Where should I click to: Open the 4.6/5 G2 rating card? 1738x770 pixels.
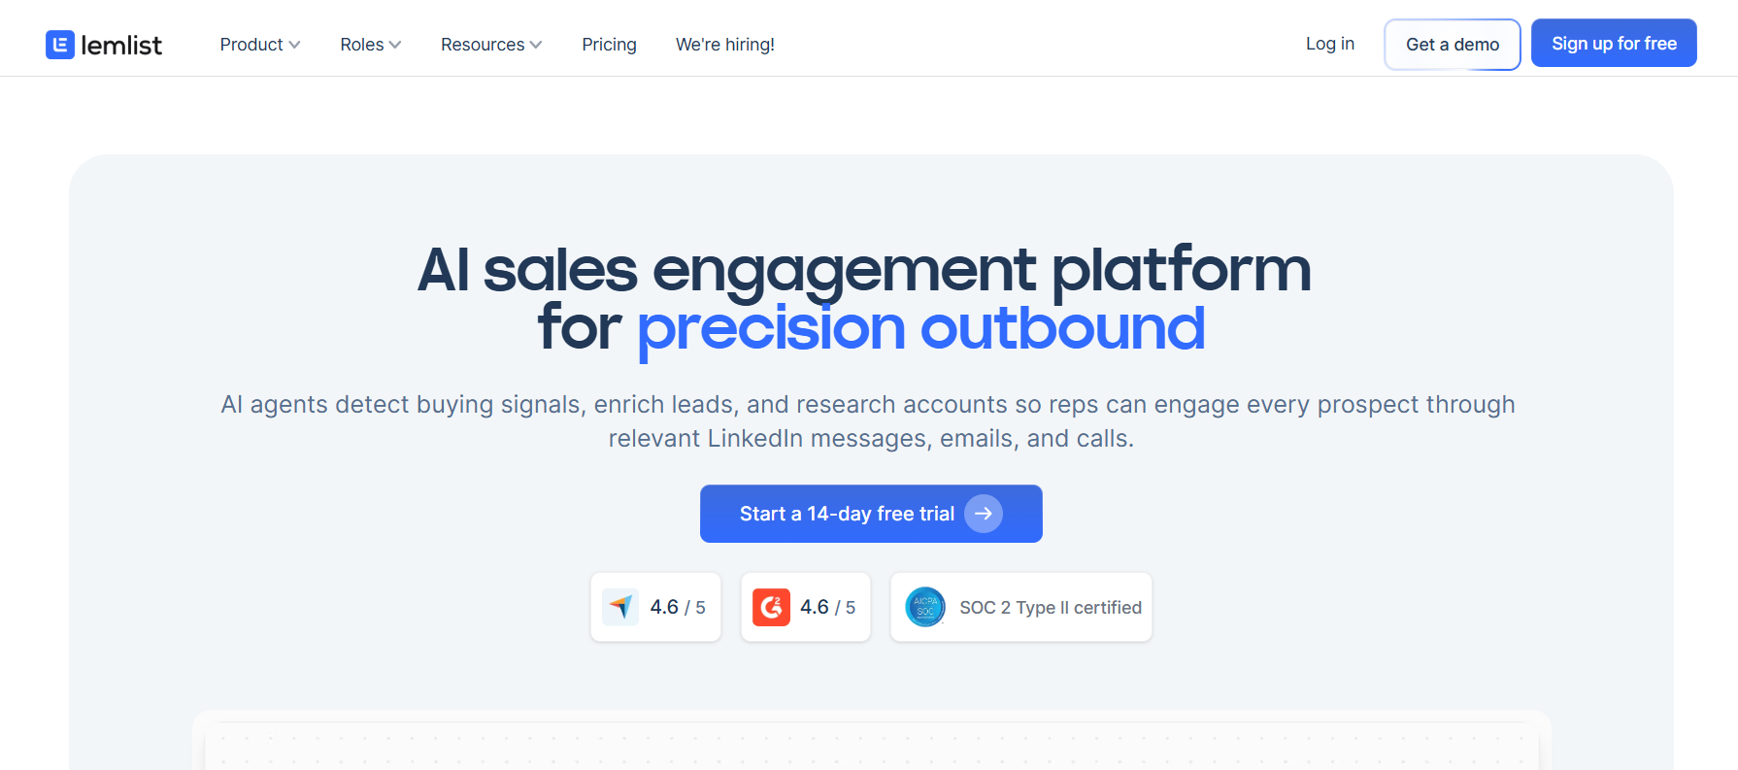click(x=806, y=607)
